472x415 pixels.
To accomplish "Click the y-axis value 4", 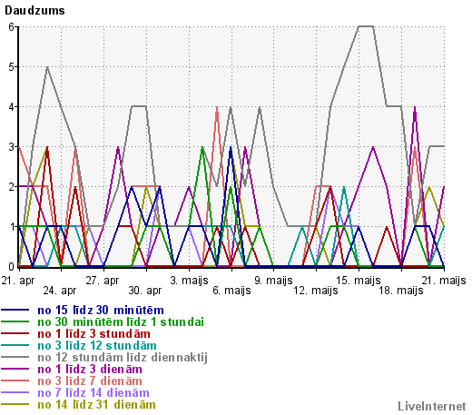I will tap(12, 107).
